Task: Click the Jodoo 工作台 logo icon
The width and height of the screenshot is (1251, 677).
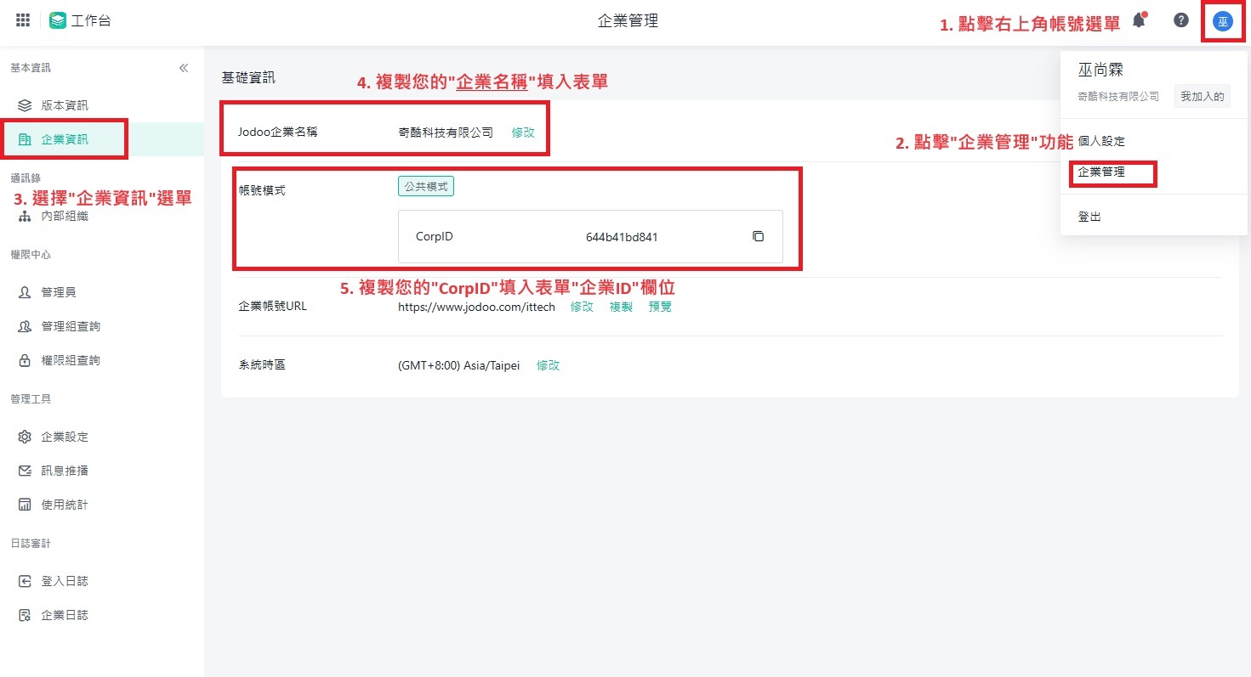Action: coord(58,20)
